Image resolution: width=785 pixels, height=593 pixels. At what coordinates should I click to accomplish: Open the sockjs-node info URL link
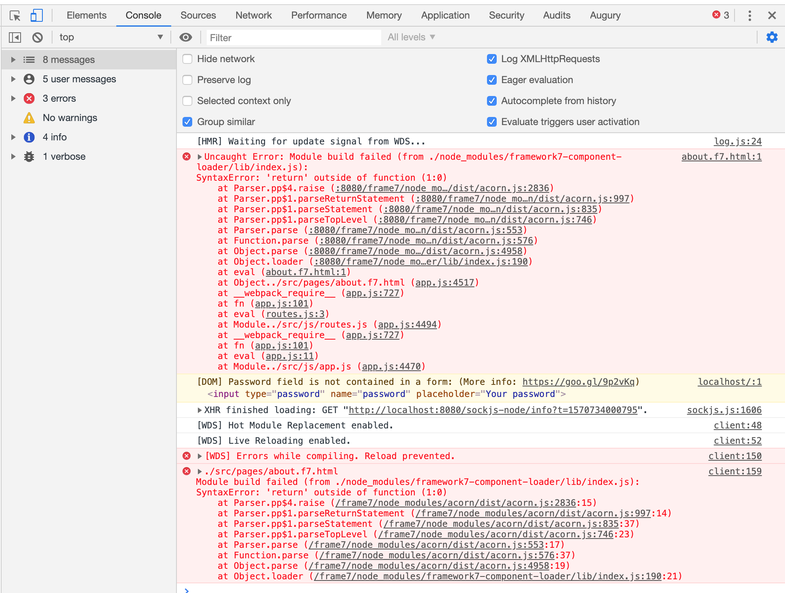pyautogui.click(x=493, y=410)
